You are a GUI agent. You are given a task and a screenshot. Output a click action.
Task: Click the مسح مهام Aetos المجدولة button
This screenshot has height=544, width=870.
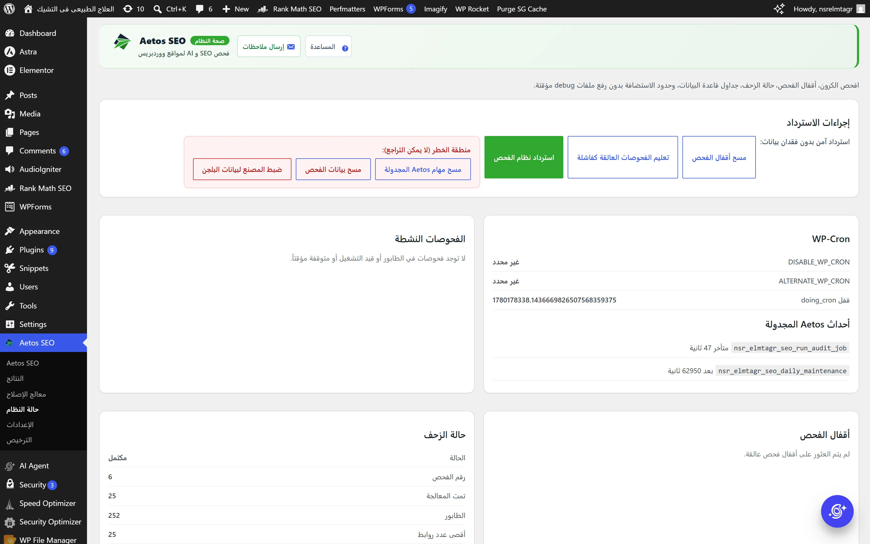click(x=423, y=169)
